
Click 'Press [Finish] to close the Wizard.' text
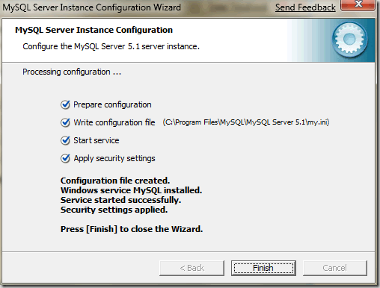tap(132, 229)
